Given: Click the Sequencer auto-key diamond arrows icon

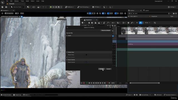Looking at the screenshot, I should [x=128, y=23].
